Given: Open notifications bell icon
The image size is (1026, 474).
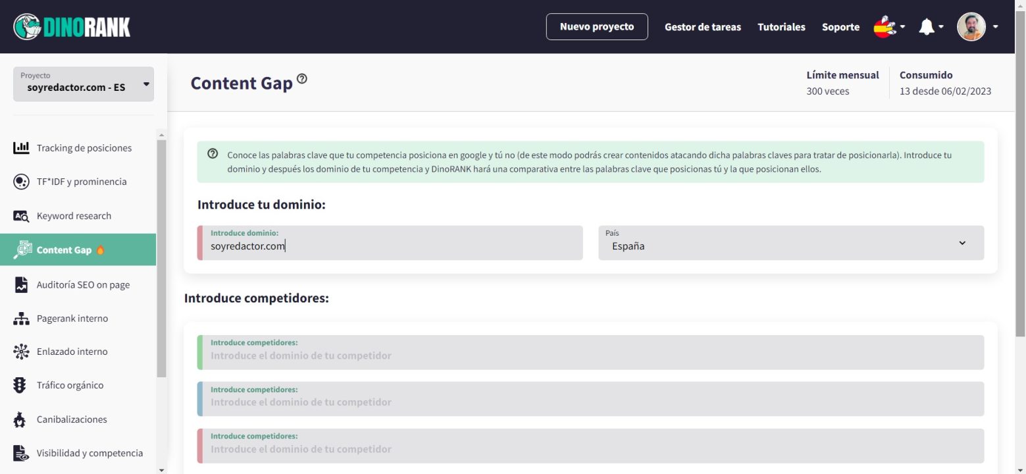Looking at the screenshot, I should click(927, 27).
